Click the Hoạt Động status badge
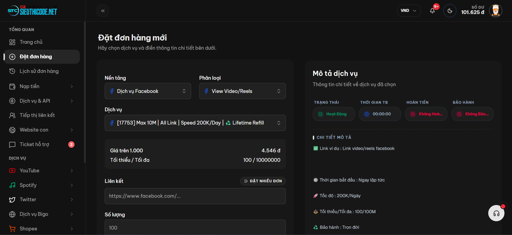The width and height of the screenshot is (512, 235). [334, 114]
